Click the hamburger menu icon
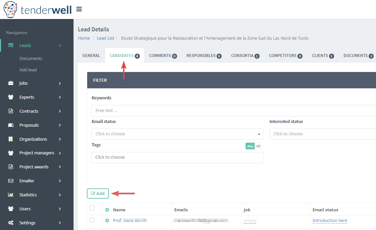Screen dimensions: 376x230 (x=79, y=9)
